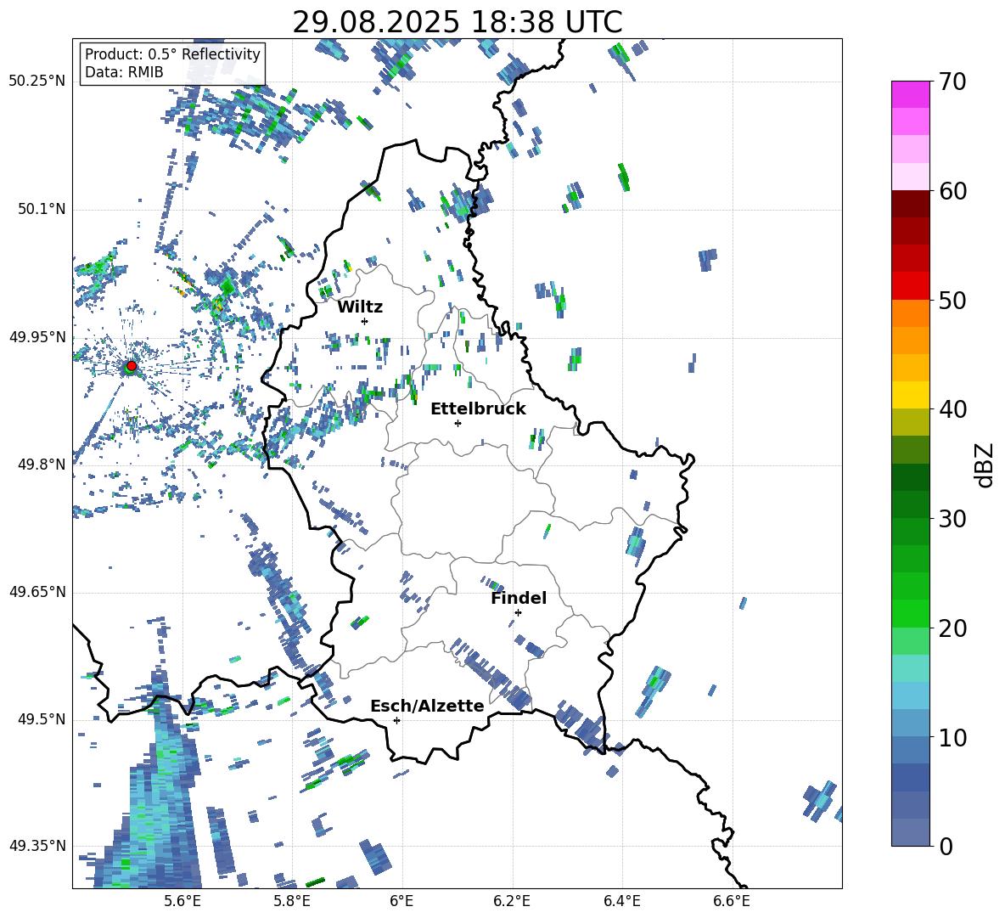
Task: Click the Esch/Alzette city label
Action: point(427,706)
